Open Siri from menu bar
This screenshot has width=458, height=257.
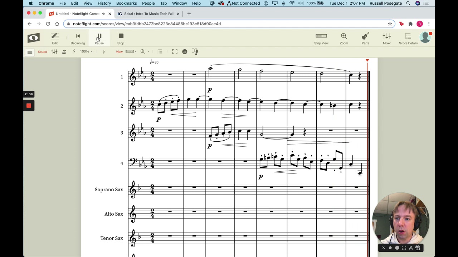(418, 3)
